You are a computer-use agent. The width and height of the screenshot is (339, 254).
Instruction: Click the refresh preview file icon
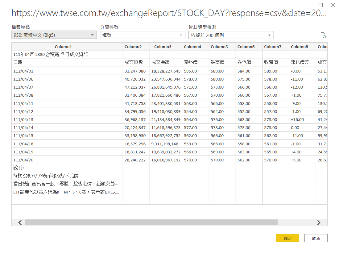click(323, 35)
